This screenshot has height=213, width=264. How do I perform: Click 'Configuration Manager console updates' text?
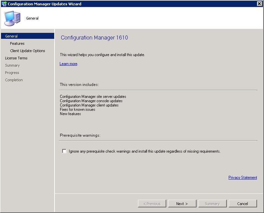coord(91,101)
